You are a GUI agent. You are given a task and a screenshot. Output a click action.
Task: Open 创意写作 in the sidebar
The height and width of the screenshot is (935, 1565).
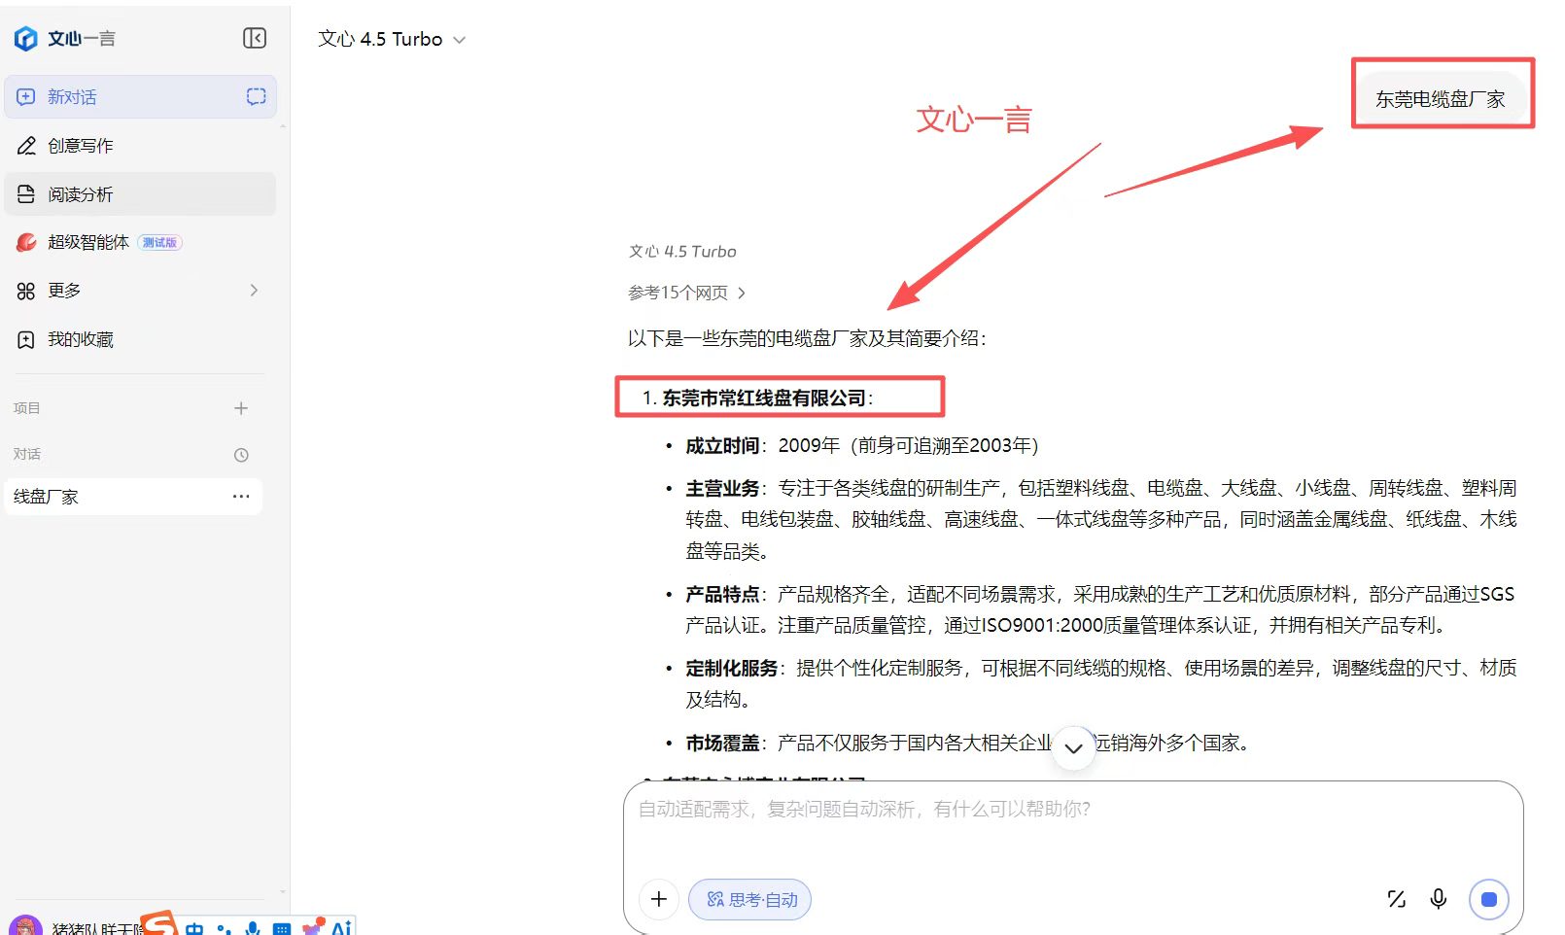click(141, 146)
